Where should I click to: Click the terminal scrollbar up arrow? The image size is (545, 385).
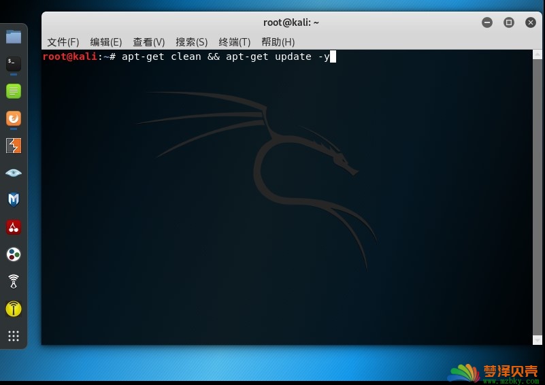(538, 54)
